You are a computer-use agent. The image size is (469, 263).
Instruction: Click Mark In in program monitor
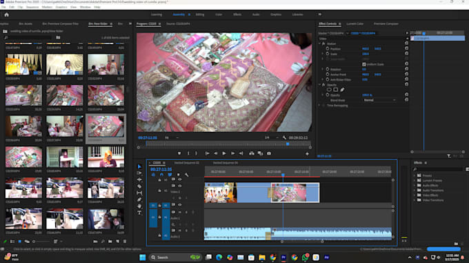pyautogui.click(x=188, y=153)
